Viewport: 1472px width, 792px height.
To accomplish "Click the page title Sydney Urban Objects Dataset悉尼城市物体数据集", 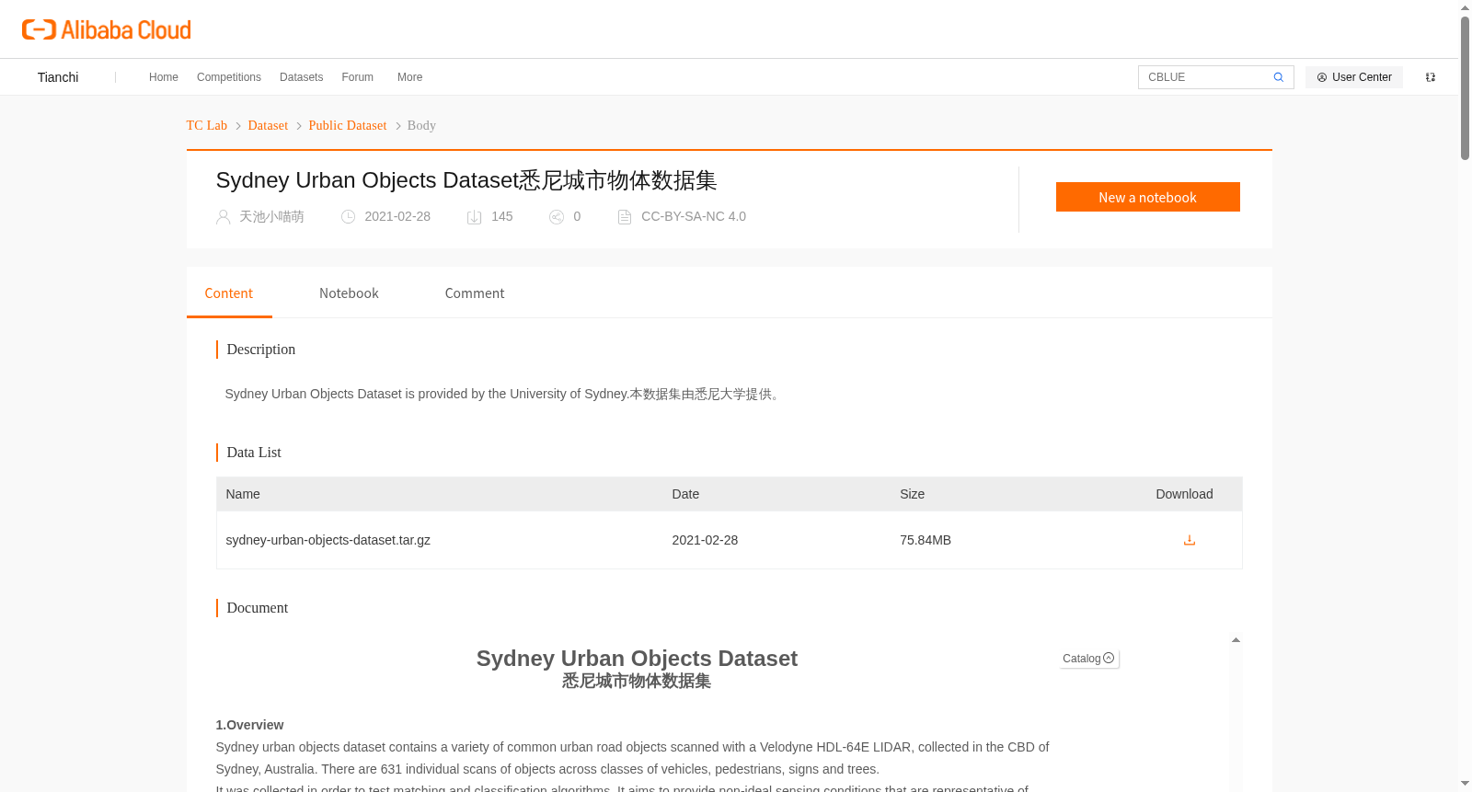I will (466, 180).
